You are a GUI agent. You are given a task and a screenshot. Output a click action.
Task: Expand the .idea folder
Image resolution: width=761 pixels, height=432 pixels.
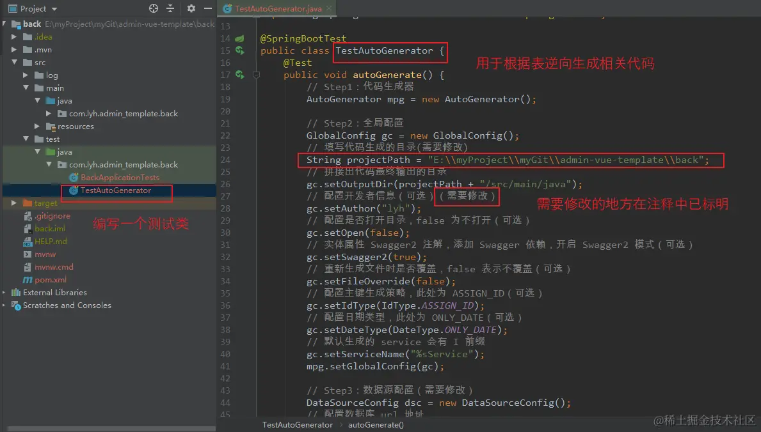[x=14, y=37]
